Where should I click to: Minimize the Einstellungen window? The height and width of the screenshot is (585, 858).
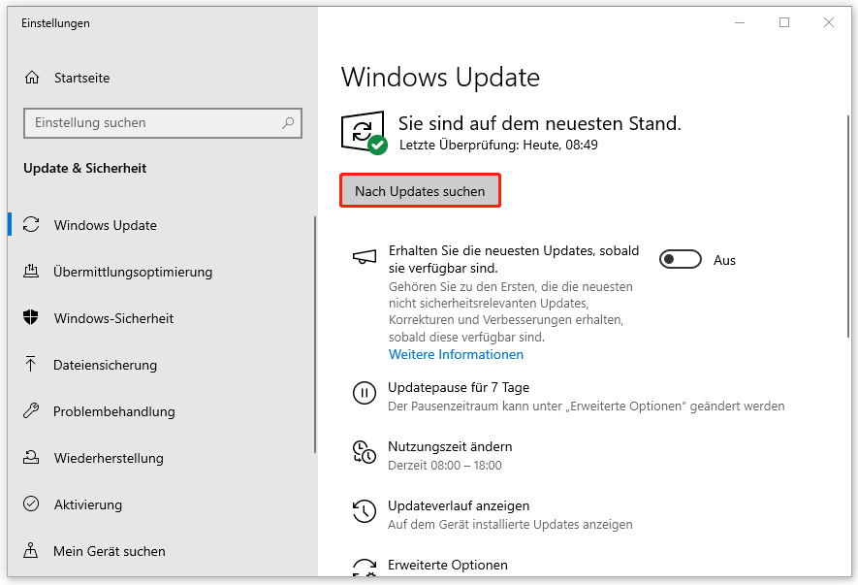pyautogui.click(x=740, y=22)
